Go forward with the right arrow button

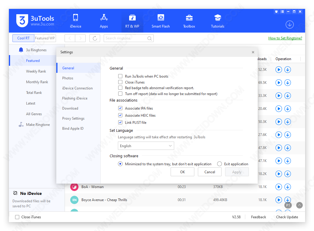coord(80,38)
